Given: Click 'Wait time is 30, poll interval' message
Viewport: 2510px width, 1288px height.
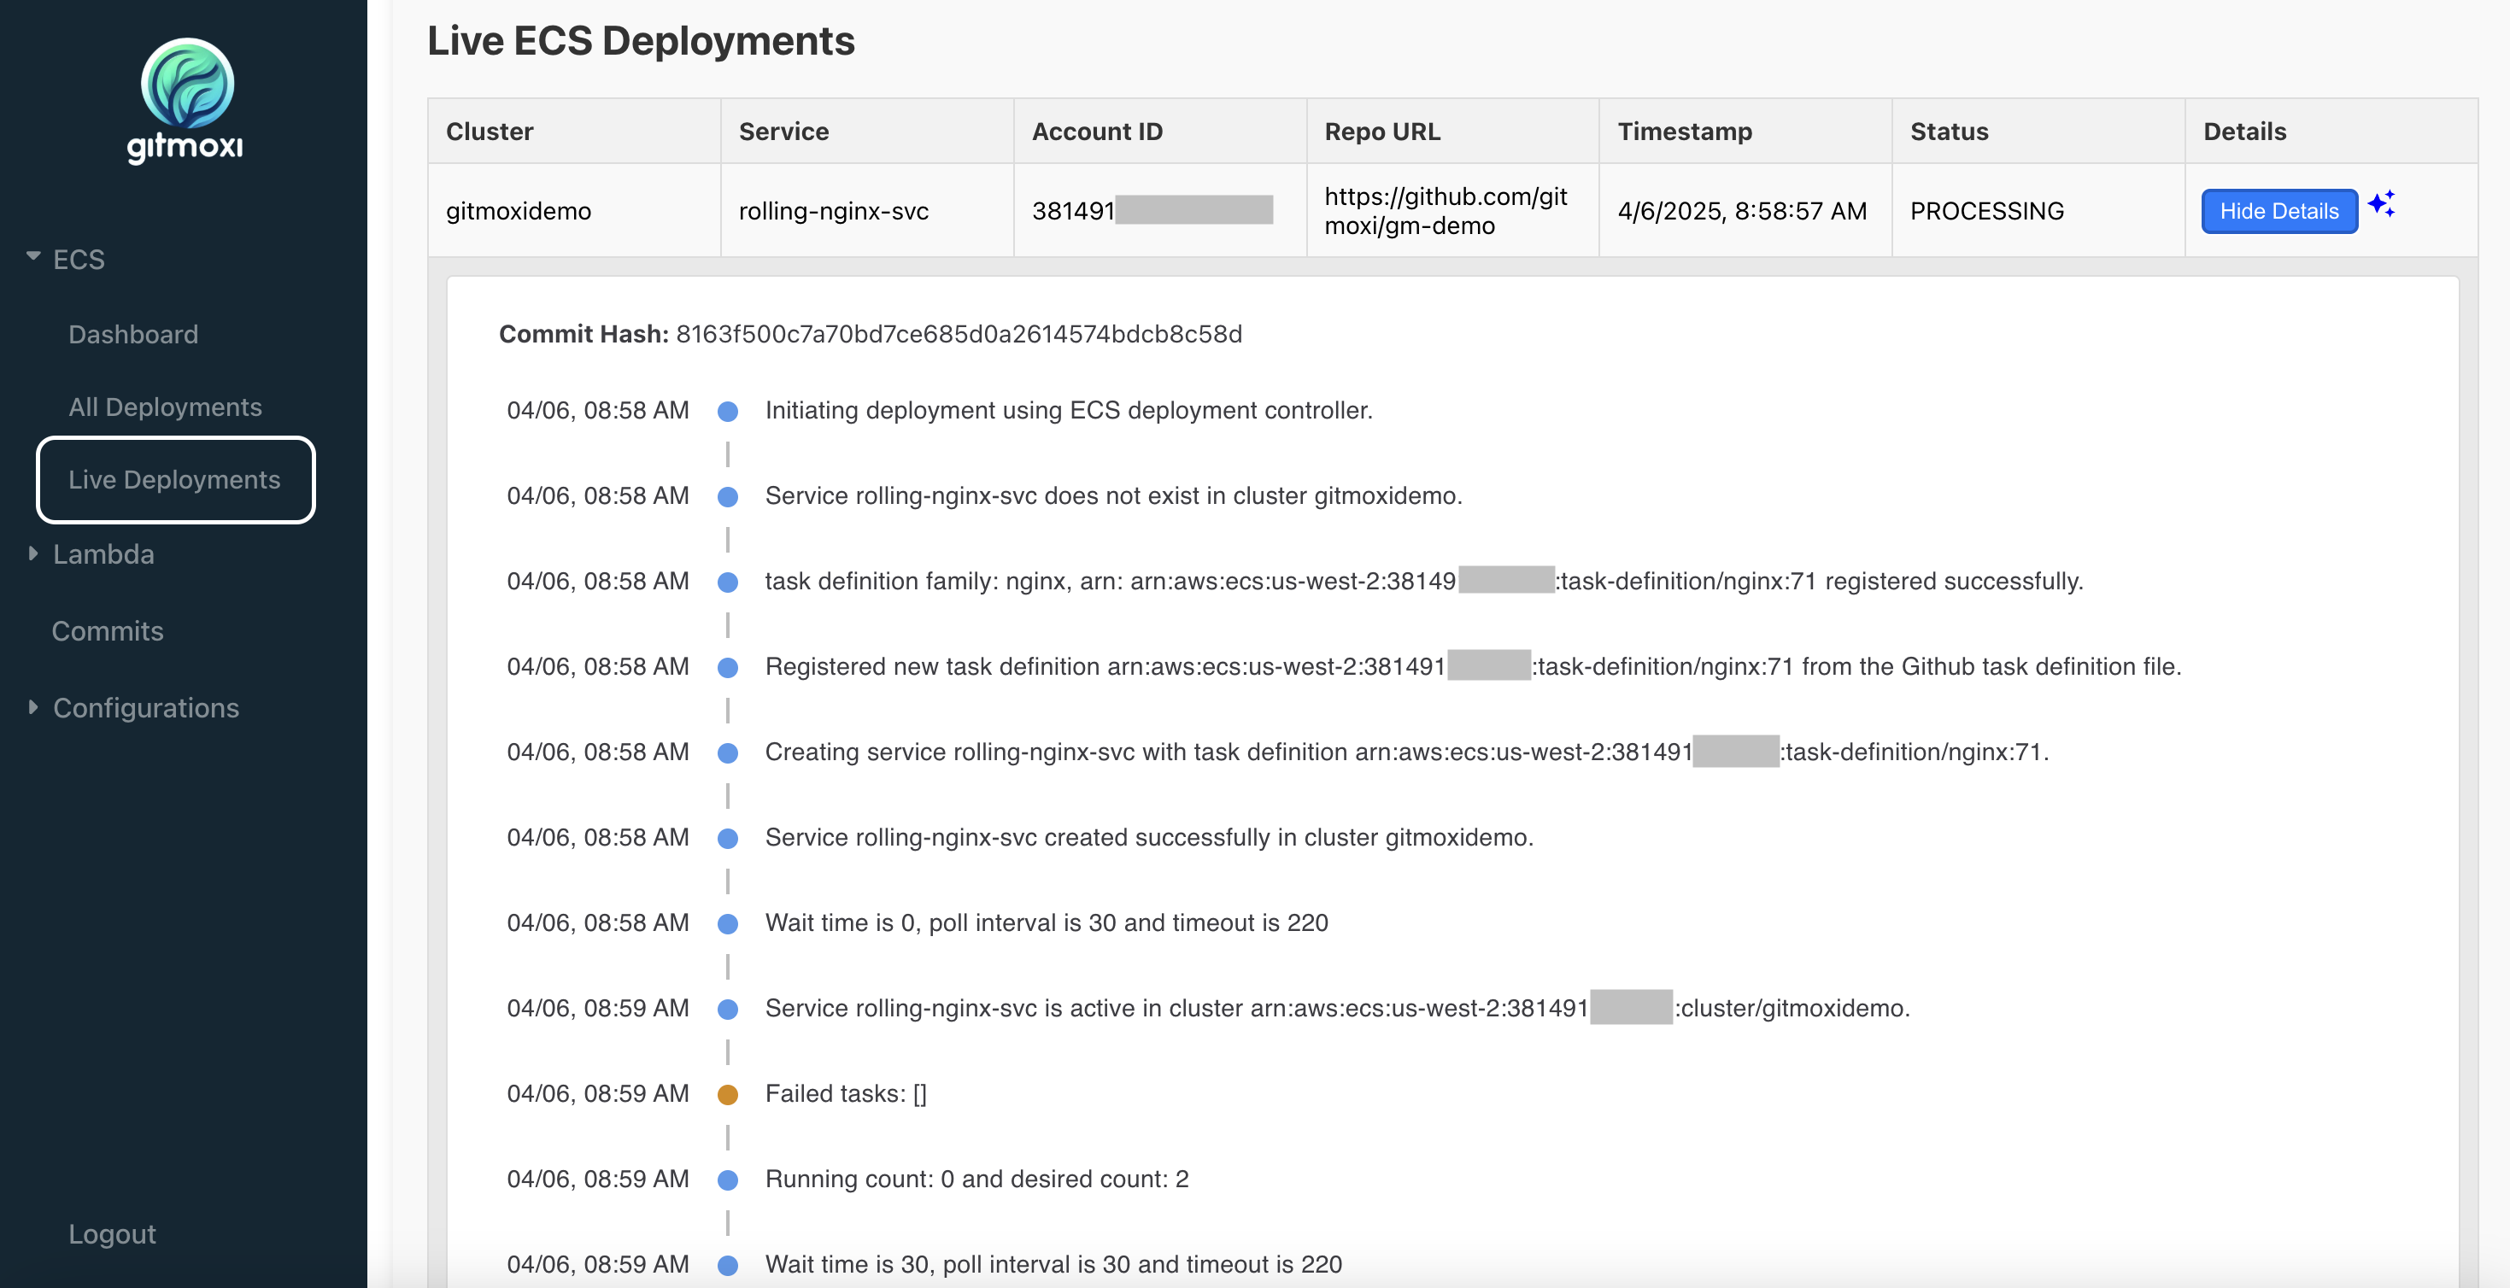Looking at the screenshot, I should pos(1053,1265).
